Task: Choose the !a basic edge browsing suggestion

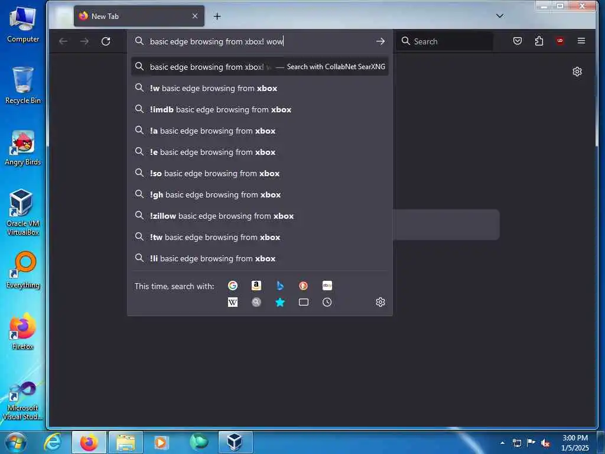Action: [x=260, y=131]
